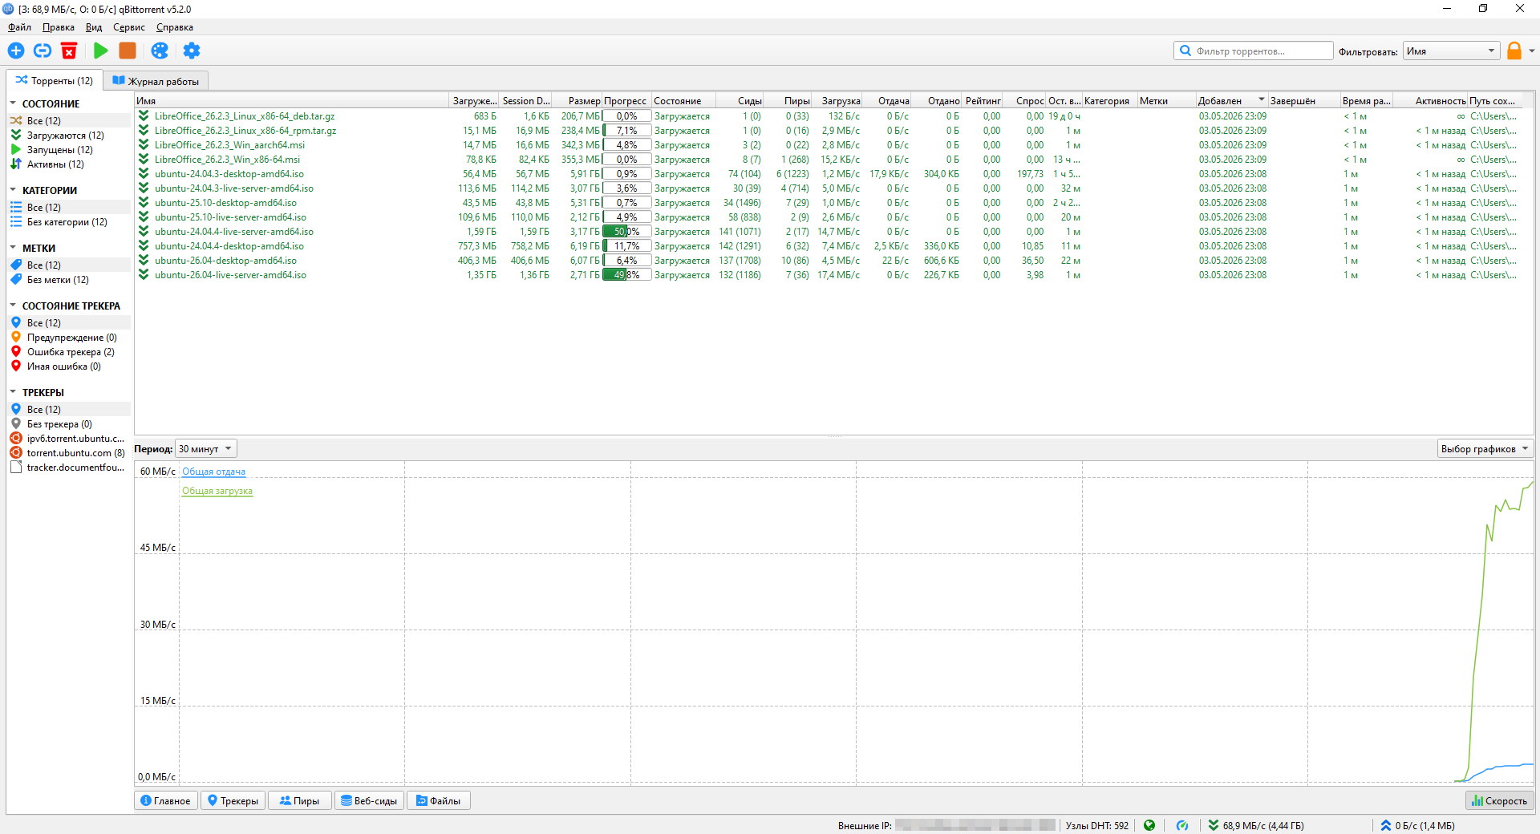Image resolution: width=1540 pixels, height=834 pixels.
Task: Start torrents with green play icon
Action: pos(100,51)
